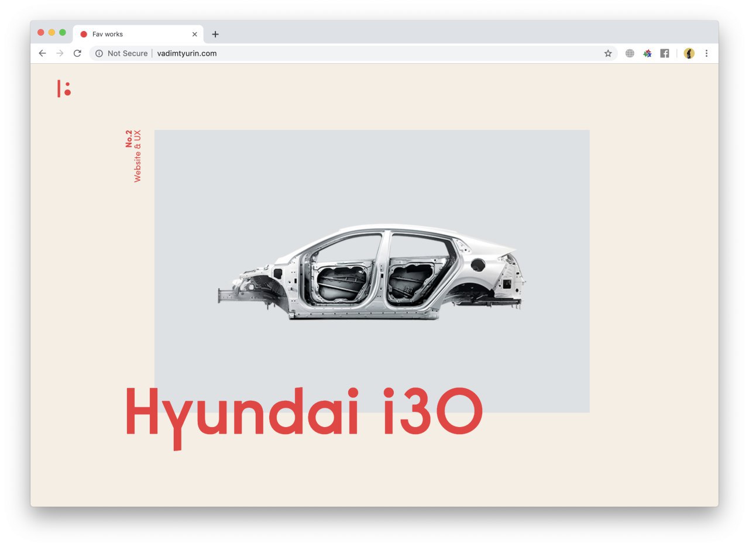Close the window with the red button
The image size is (749, 547).
[x=41, y=32]
